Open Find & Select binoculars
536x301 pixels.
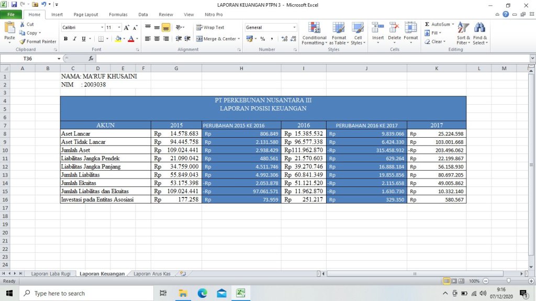(x=480, y=34)
